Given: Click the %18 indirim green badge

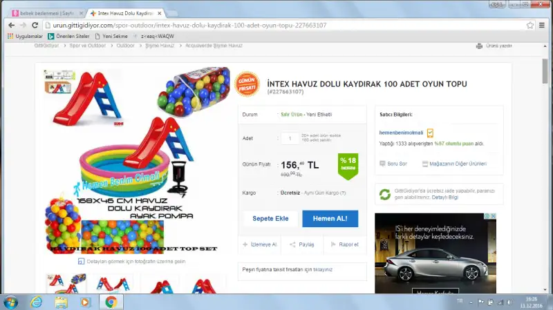Looking at the screenshot, I should pyautogui.click(x=348, y=166).
